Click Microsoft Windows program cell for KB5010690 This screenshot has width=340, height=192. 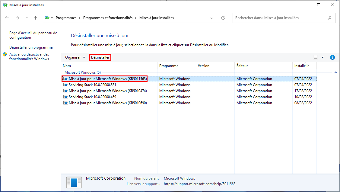[175, 103]
